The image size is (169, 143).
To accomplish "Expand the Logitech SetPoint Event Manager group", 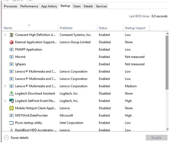I will tap(5, 101).
